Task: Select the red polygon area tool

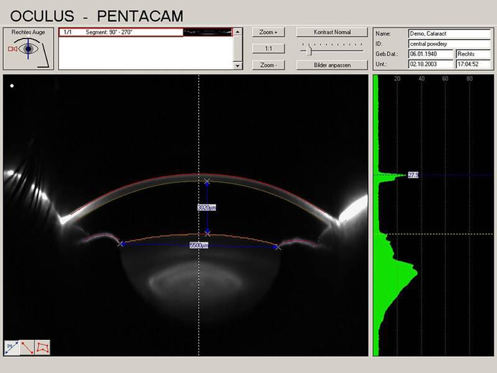Action: (42, 348)
